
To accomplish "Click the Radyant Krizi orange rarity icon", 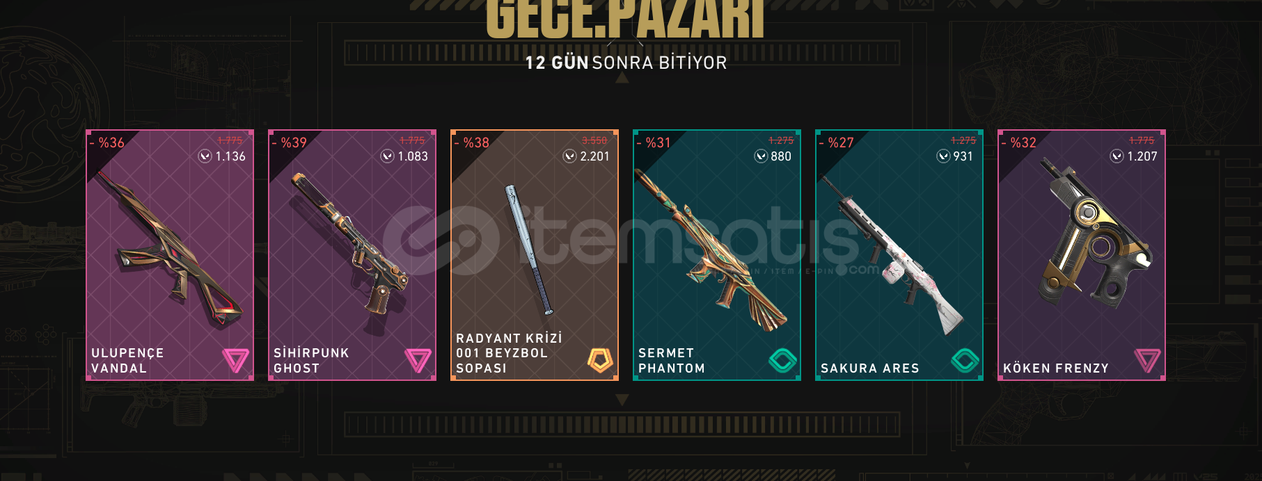I will (x=600, y=360).
